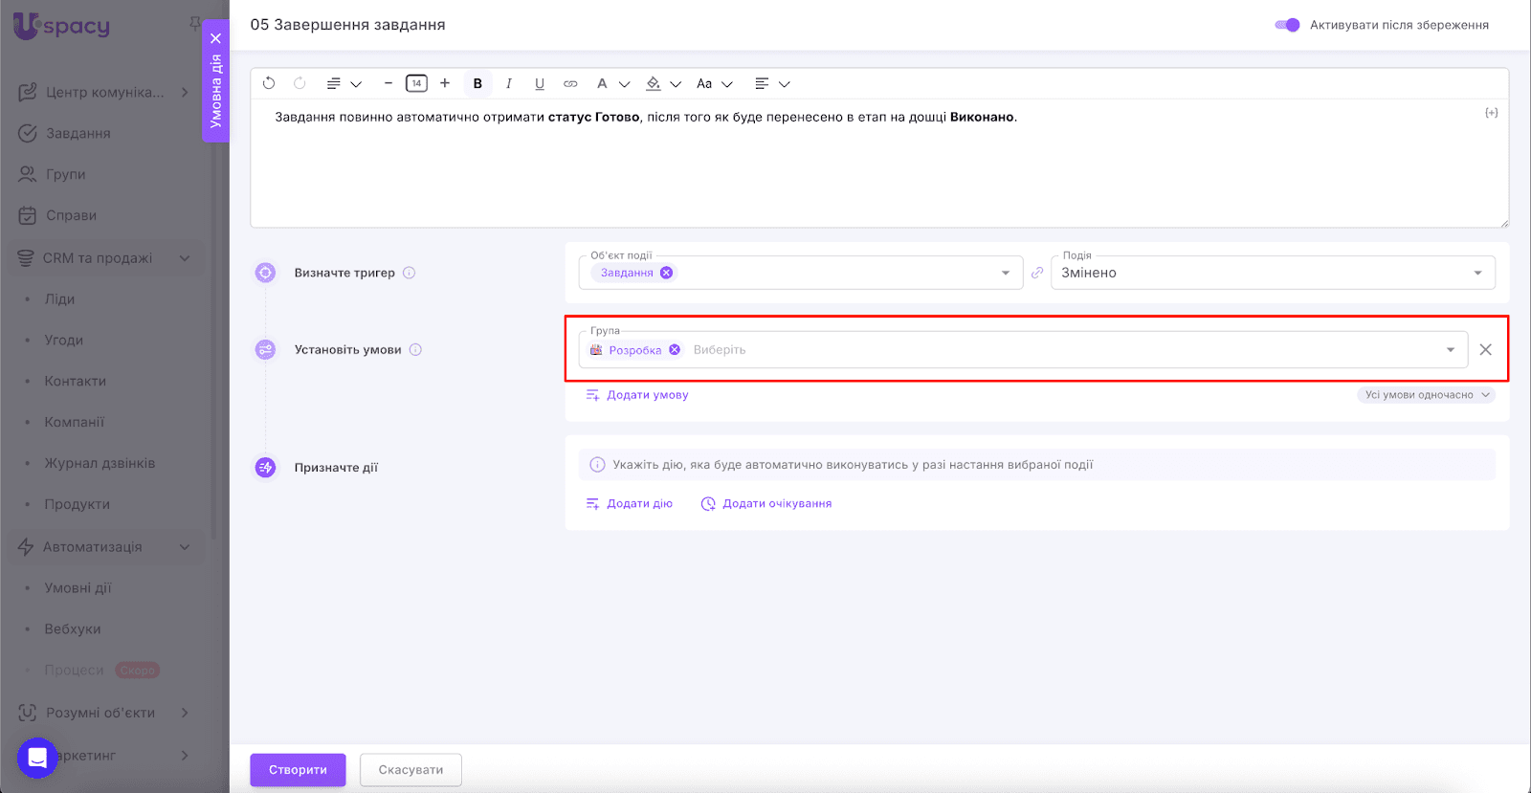Remove the Завдання object tag
This screenshot has height=793, width=1531.
tap(667, 273)
